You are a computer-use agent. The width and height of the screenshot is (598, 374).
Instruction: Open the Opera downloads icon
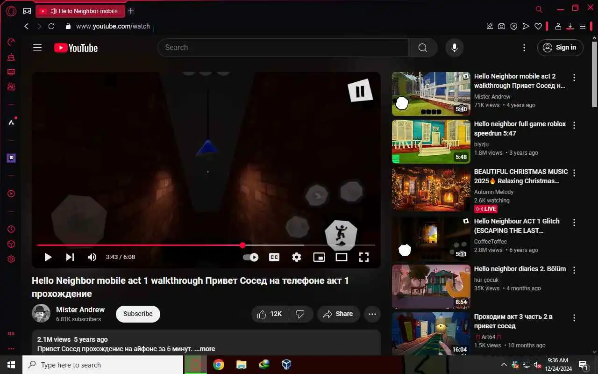click(570, 26)
